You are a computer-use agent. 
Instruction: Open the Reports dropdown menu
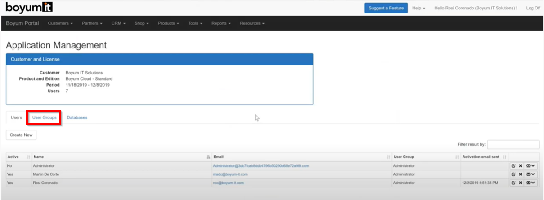point(221,23)
